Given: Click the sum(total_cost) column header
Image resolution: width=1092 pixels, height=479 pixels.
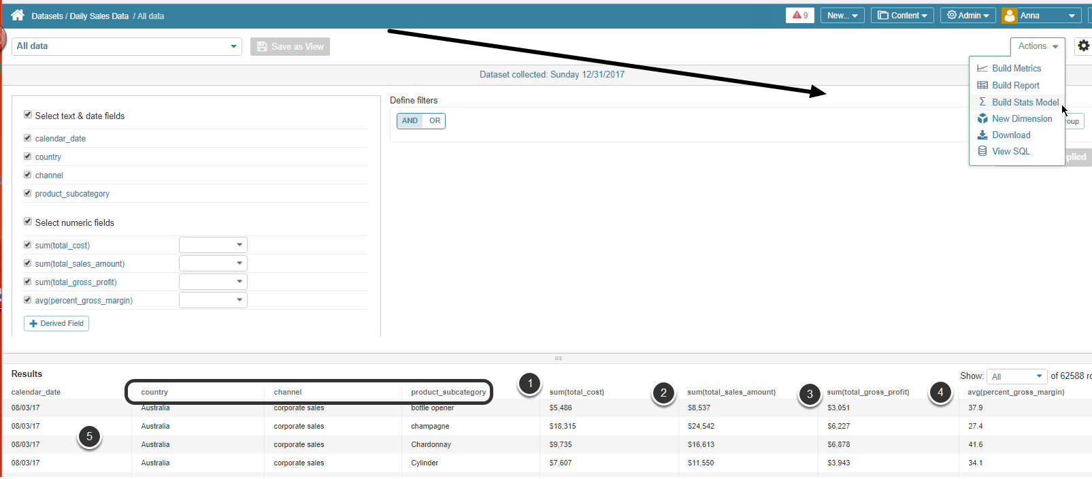Looking at the screenshot, I should [x=577, y=392].
